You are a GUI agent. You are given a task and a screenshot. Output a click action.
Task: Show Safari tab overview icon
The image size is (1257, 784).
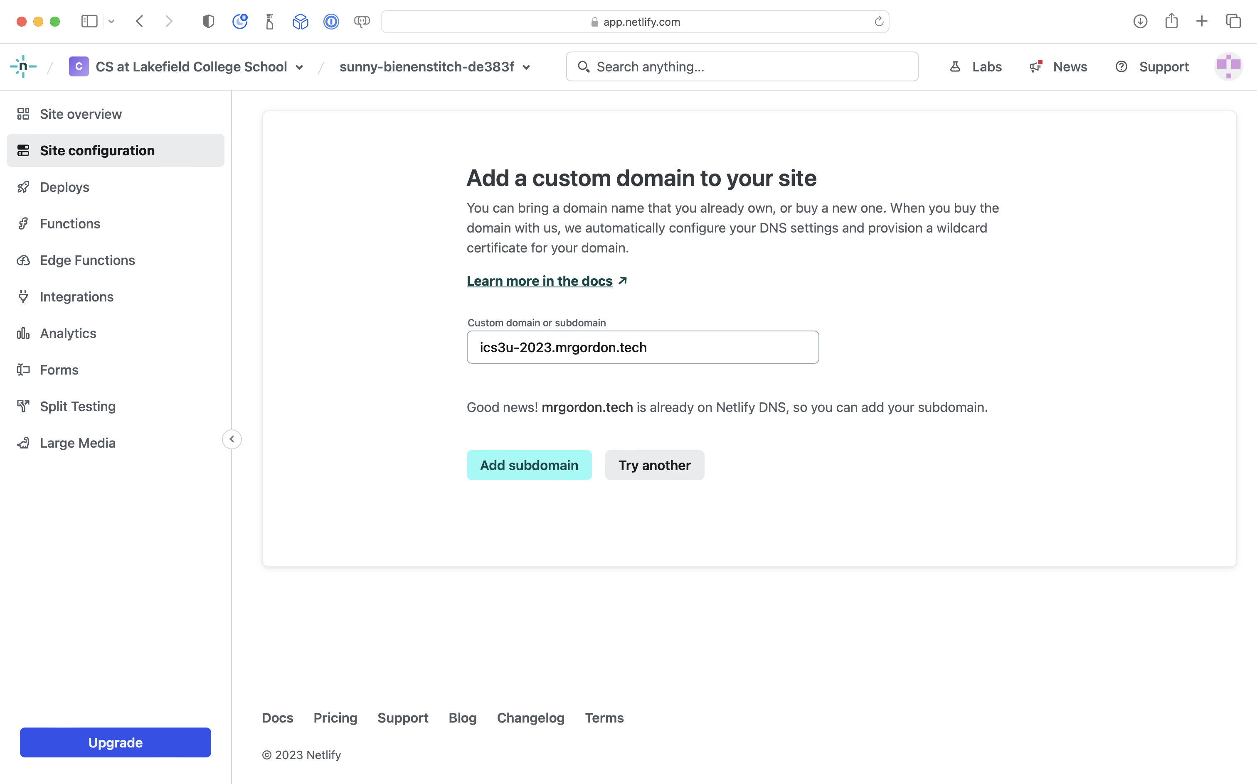(x=1233, y=21)
